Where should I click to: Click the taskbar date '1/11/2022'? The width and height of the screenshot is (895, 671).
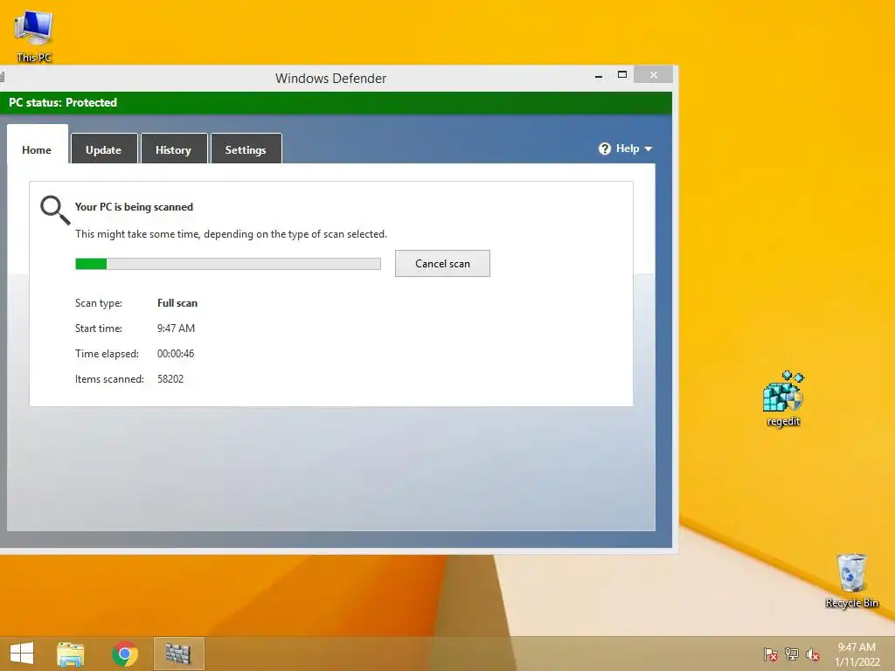coord(857,662)
